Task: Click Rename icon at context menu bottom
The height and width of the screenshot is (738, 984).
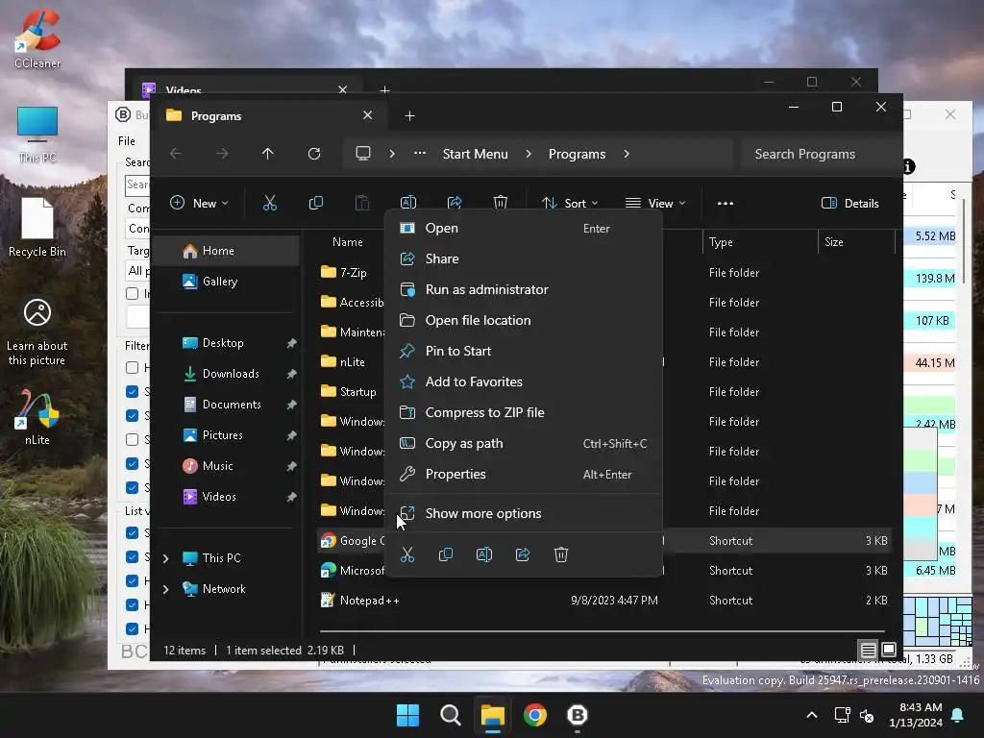Action: [484, 554]
